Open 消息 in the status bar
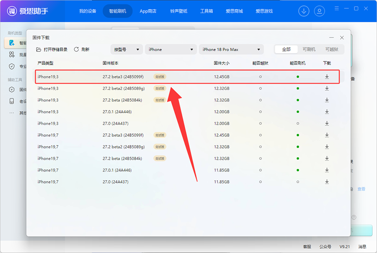The width and height of the screenshot is (377, 253). pos(362,247)
